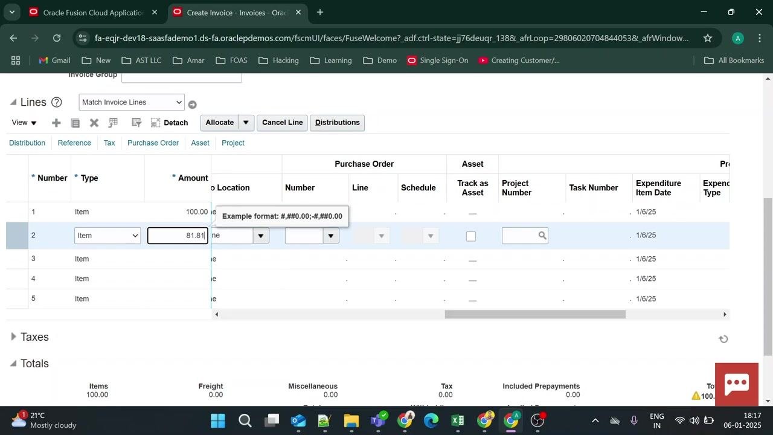Jump to Tax columns

[x=109, y=143]
